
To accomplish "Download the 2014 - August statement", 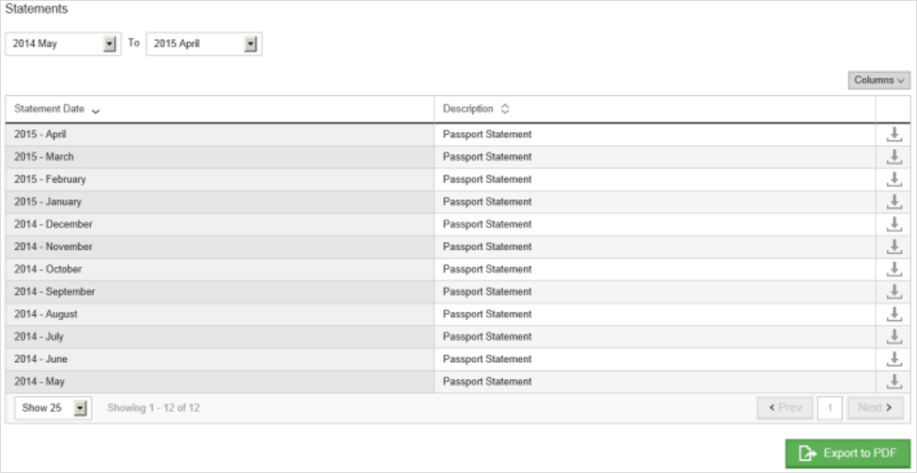I will (893, 314).
